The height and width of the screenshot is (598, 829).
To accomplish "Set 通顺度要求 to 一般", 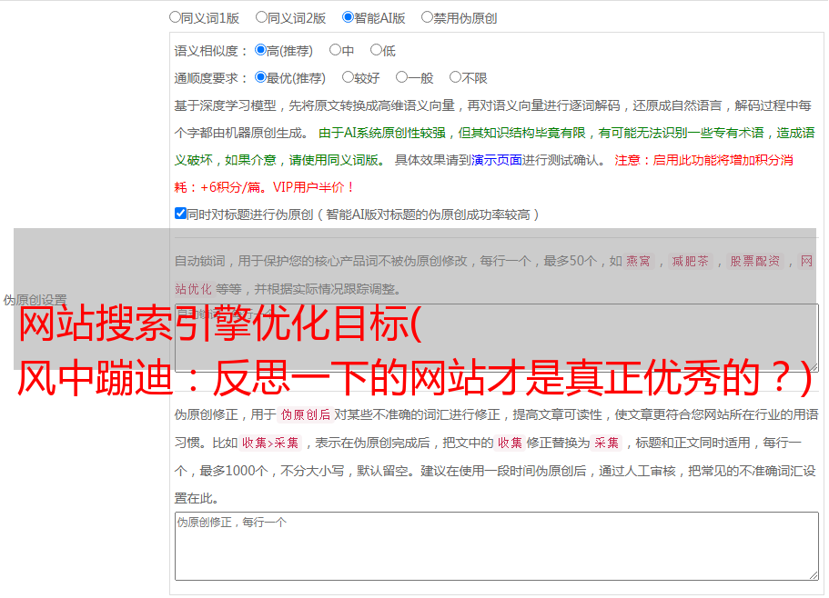I will pos(402,77).
